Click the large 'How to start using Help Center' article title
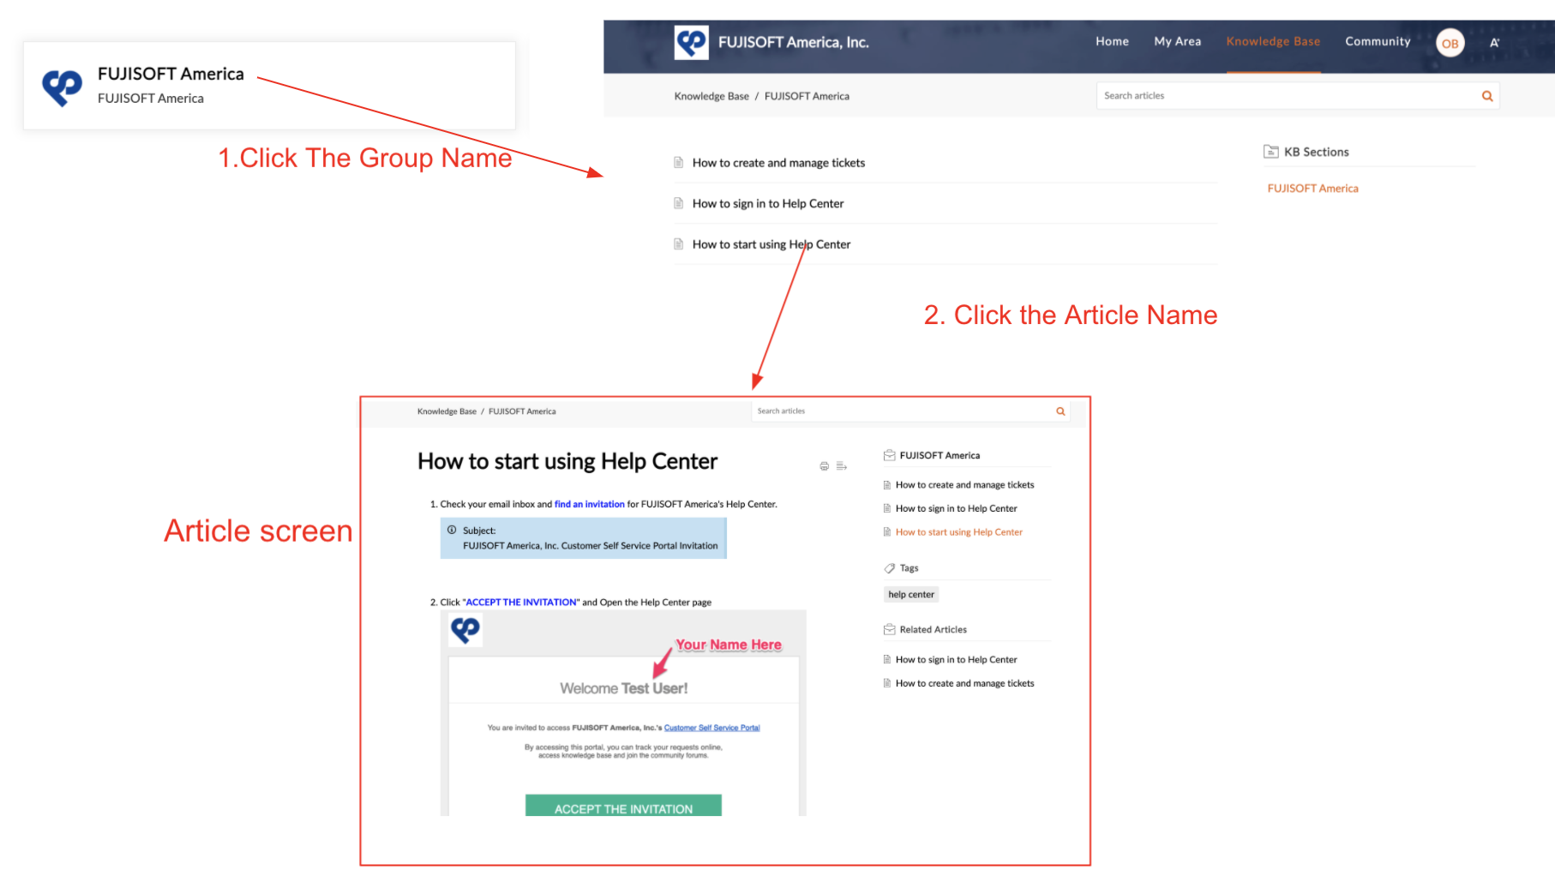Viewport: 1555px width, 888px height. pyautogui.click(x=567, y=461)
